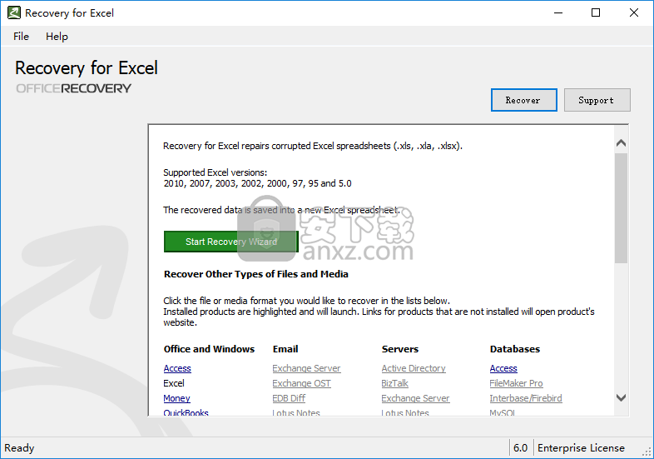Click the Email column heading
This screenshot has height=459, width=654.
coord(285,349)
